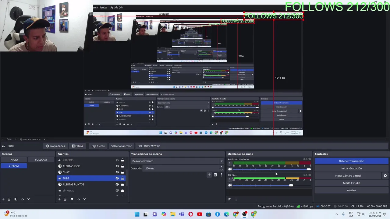The image size is (390, 219).
Task: Stop stream with Detener Transmisión
Action: pyautogui.click(x=351, y=161)
